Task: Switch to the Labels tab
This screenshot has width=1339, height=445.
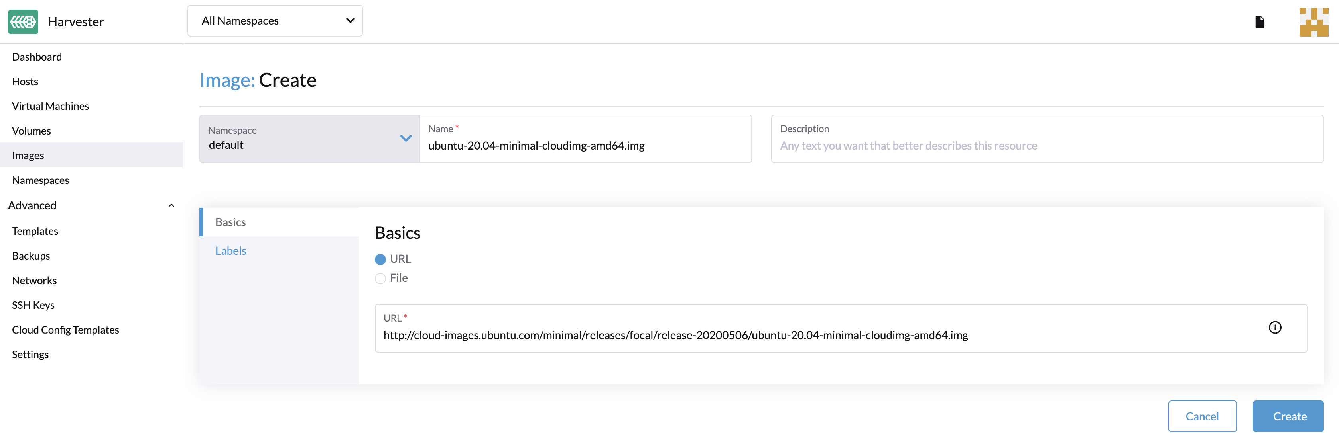Action: [x=231, y=251]
